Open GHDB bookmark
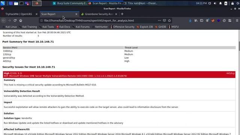 160,27
